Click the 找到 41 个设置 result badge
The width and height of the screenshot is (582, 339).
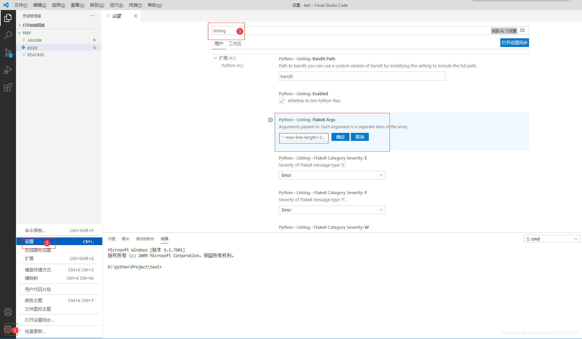click(x=504, y=31)
